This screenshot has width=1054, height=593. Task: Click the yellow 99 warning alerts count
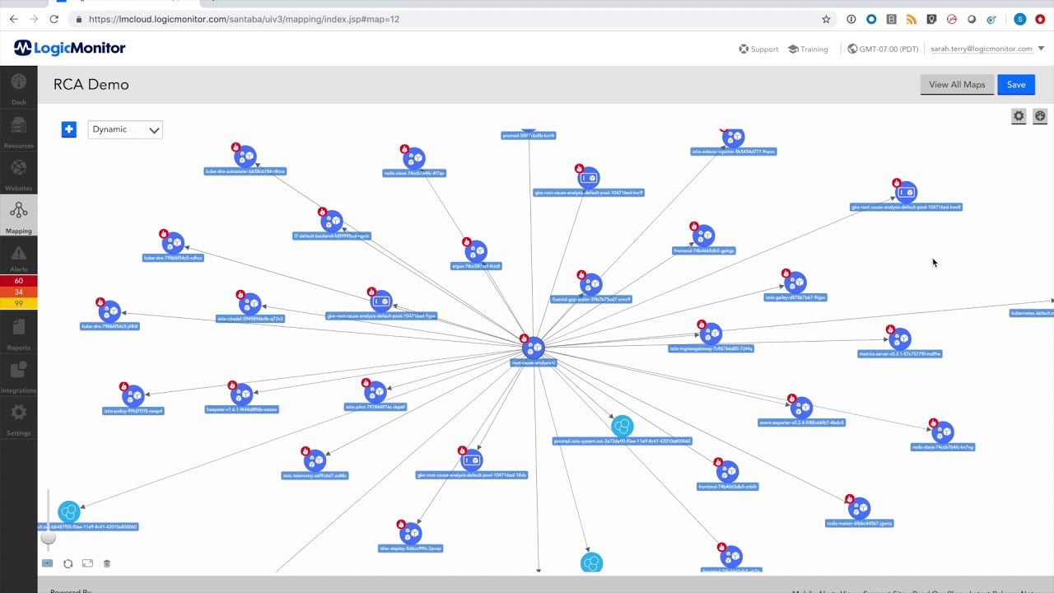tap(18, 303)
